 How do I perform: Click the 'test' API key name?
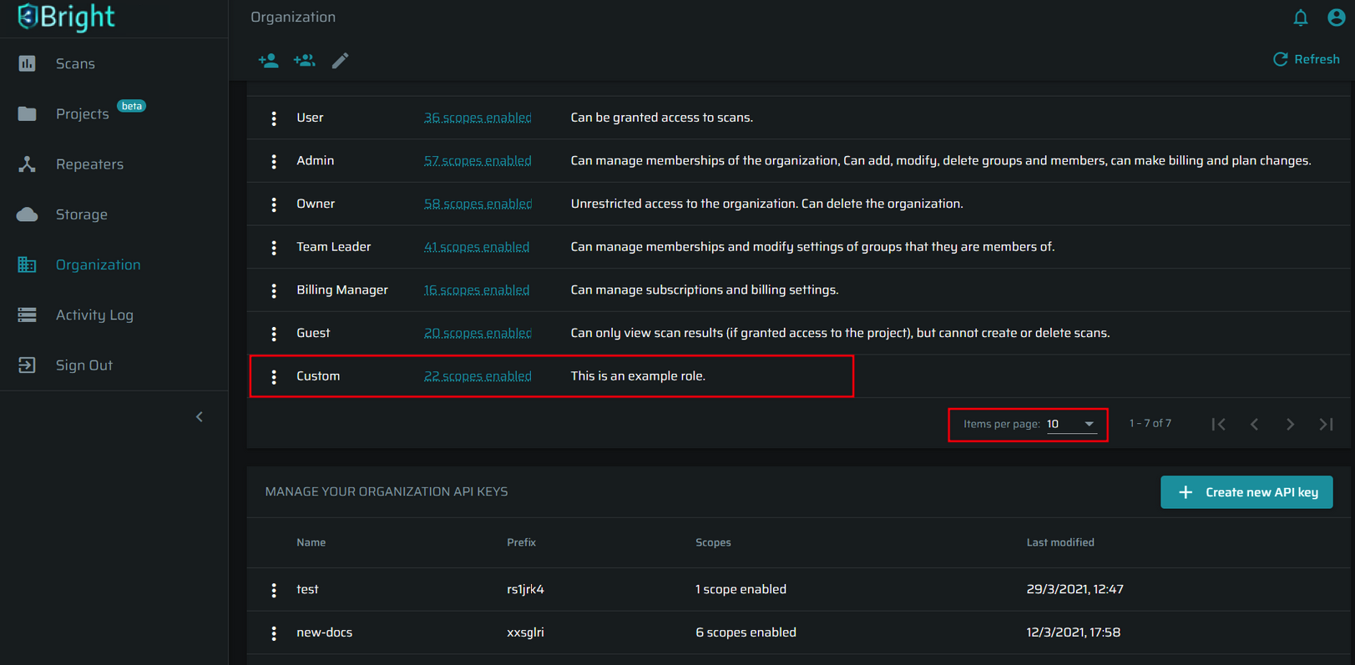click(x=307, y=589)
